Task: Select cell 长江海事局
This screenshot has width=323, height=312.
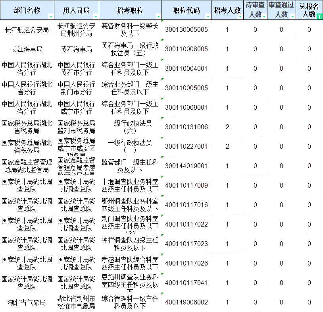Action: pyautogui.click(x=27, y=49)
